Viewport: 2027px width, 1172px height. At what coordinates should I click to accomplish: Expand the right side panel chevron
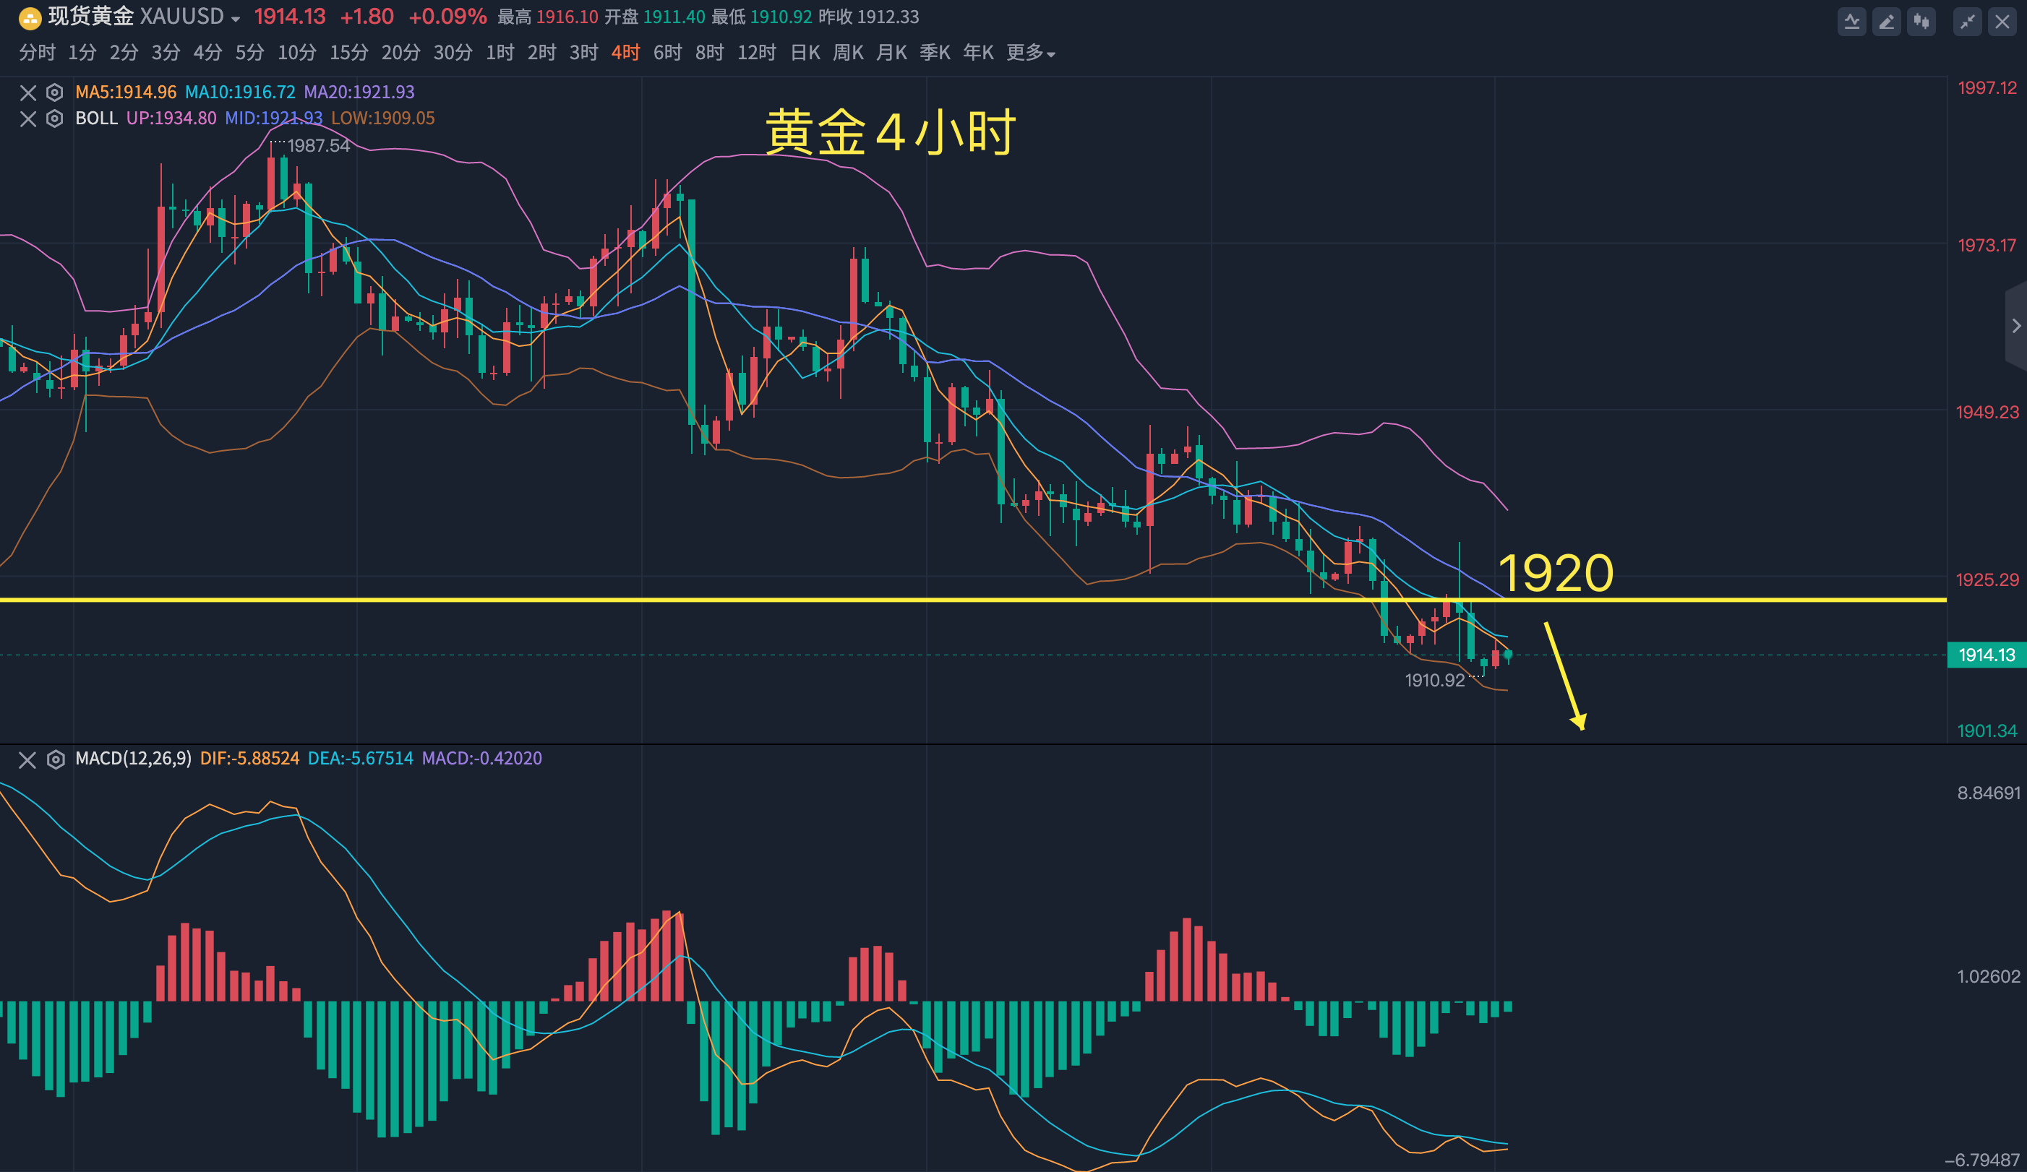(2015, 326)
